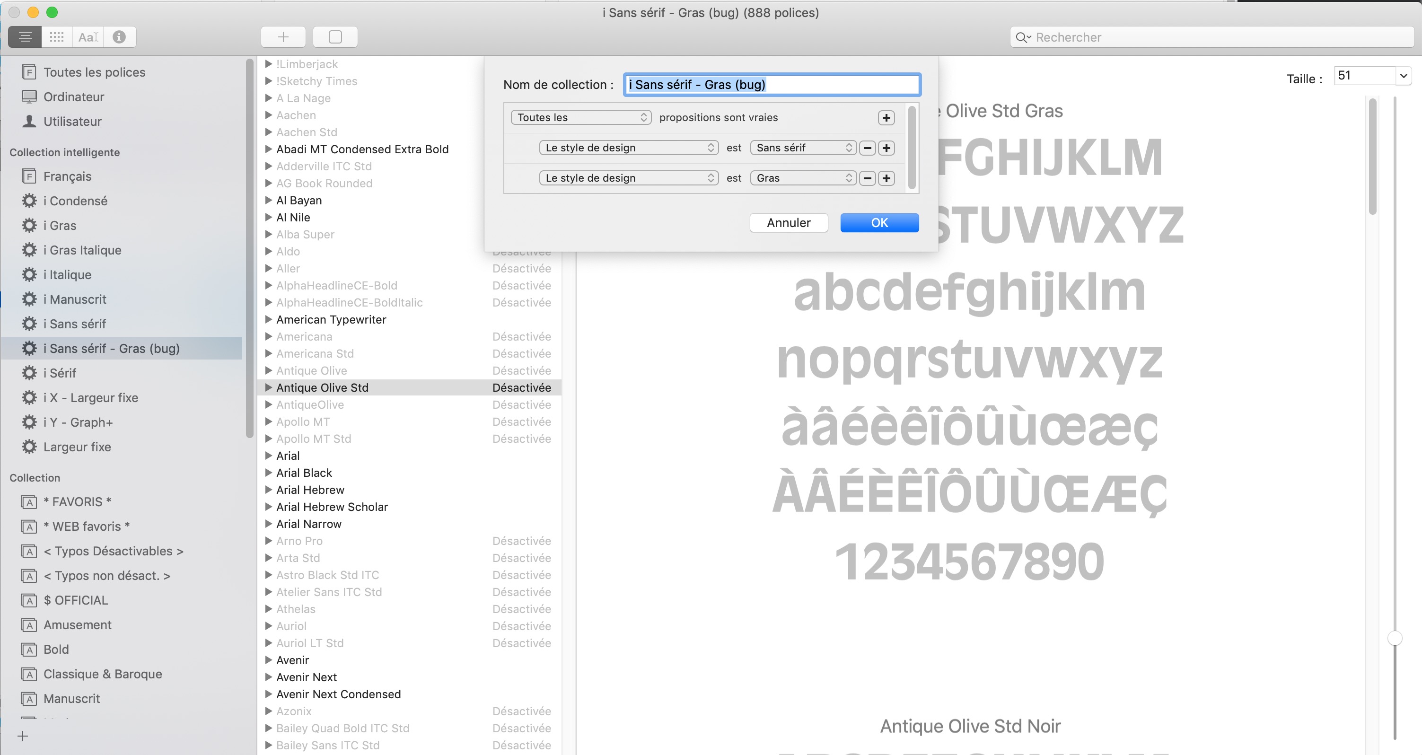Click the add font plus toolbar button
Image resolution: width=1422 pixels, height=755 pixels.
click(x=283, y=37)
